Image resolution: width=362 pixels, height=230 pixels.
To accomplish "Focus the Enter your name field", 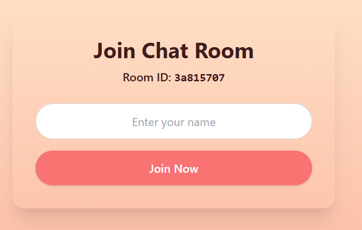I will tap(174, 121).
